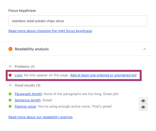156x131 pixels.
Task: Click the red bullet beside Lists problem
Action: (10, 75)
